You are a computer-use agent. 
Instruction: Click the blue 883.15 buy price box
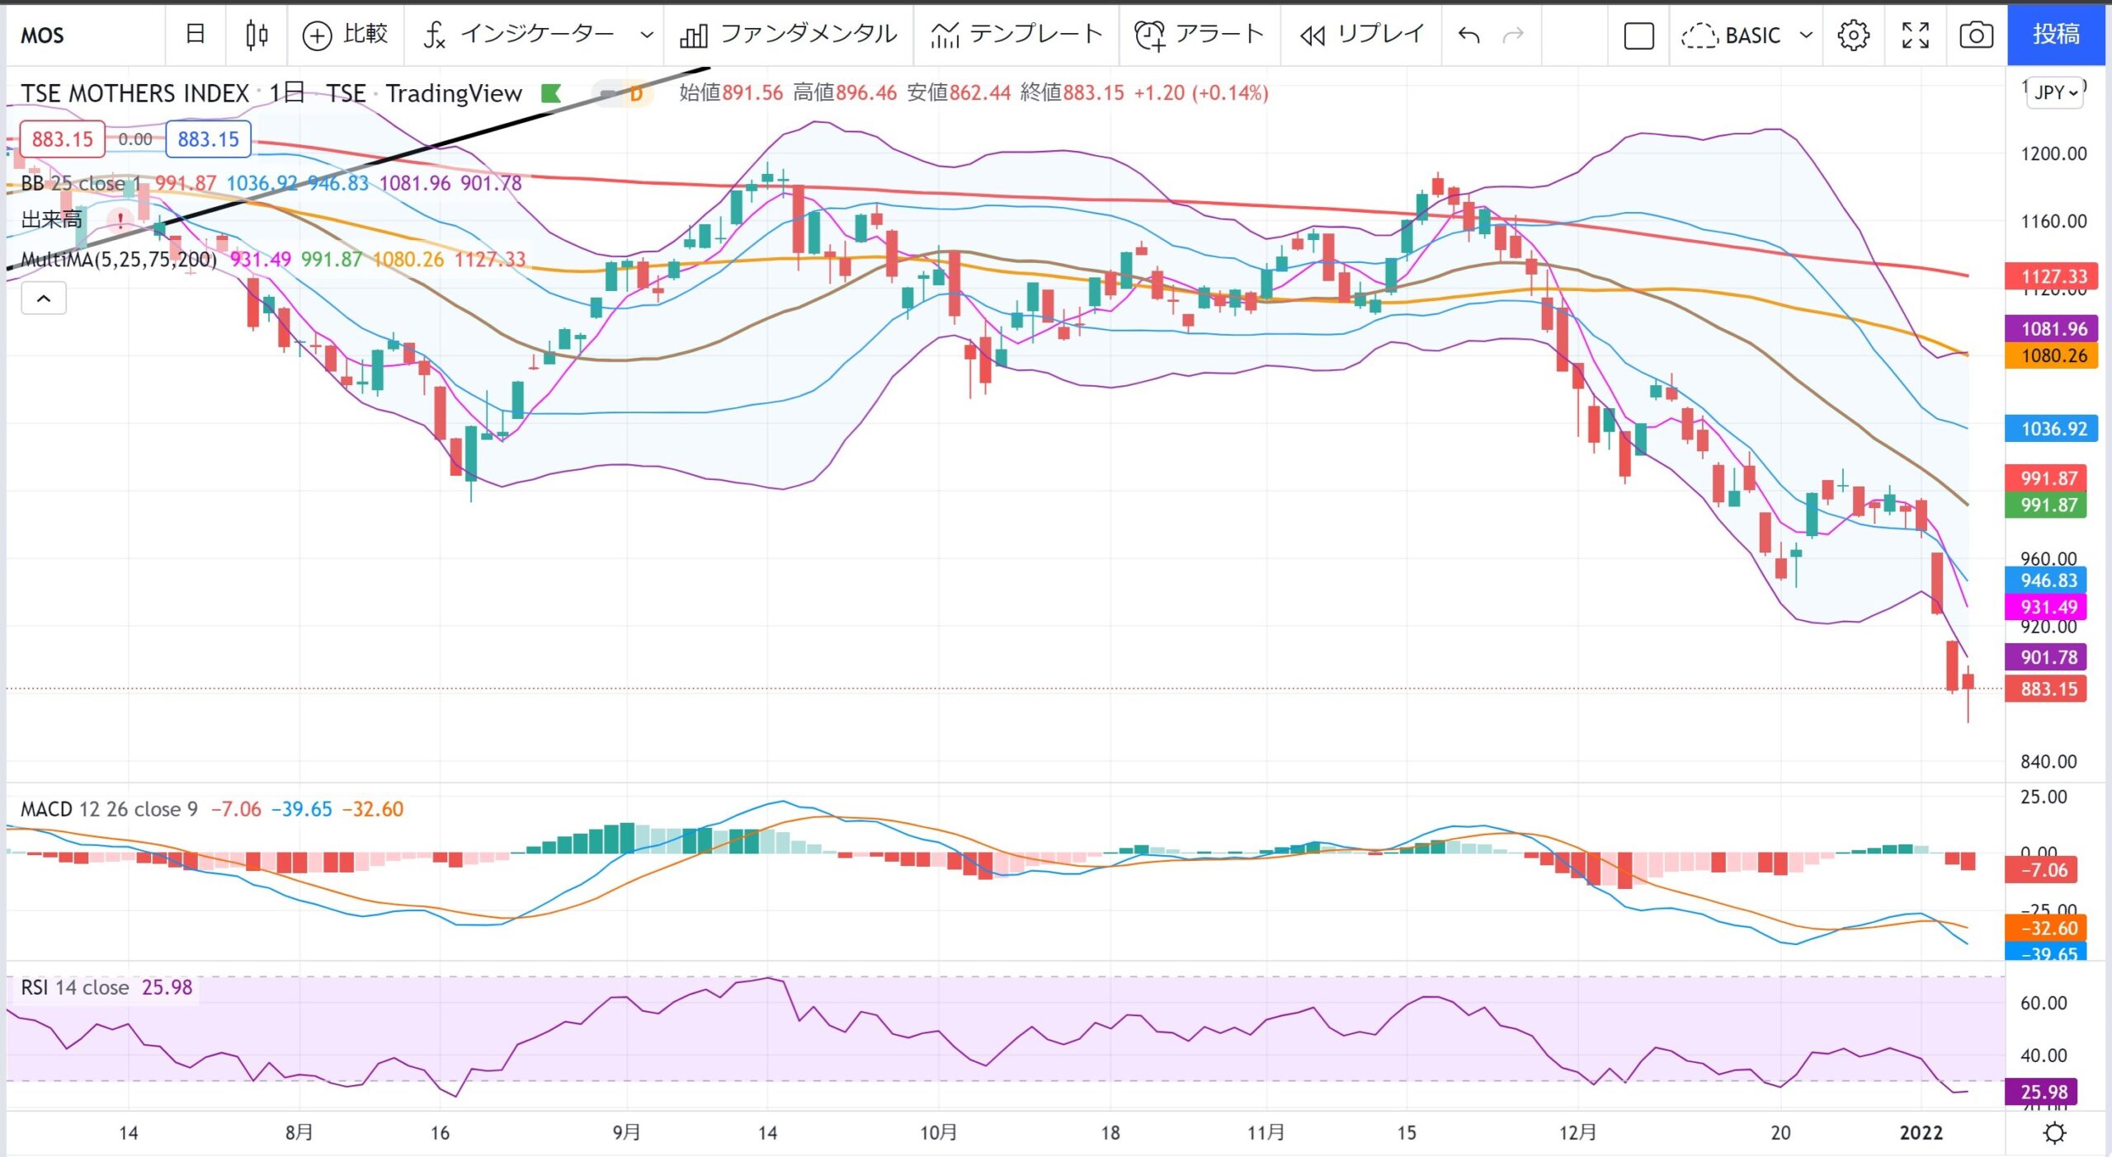[x=208, y=139]
